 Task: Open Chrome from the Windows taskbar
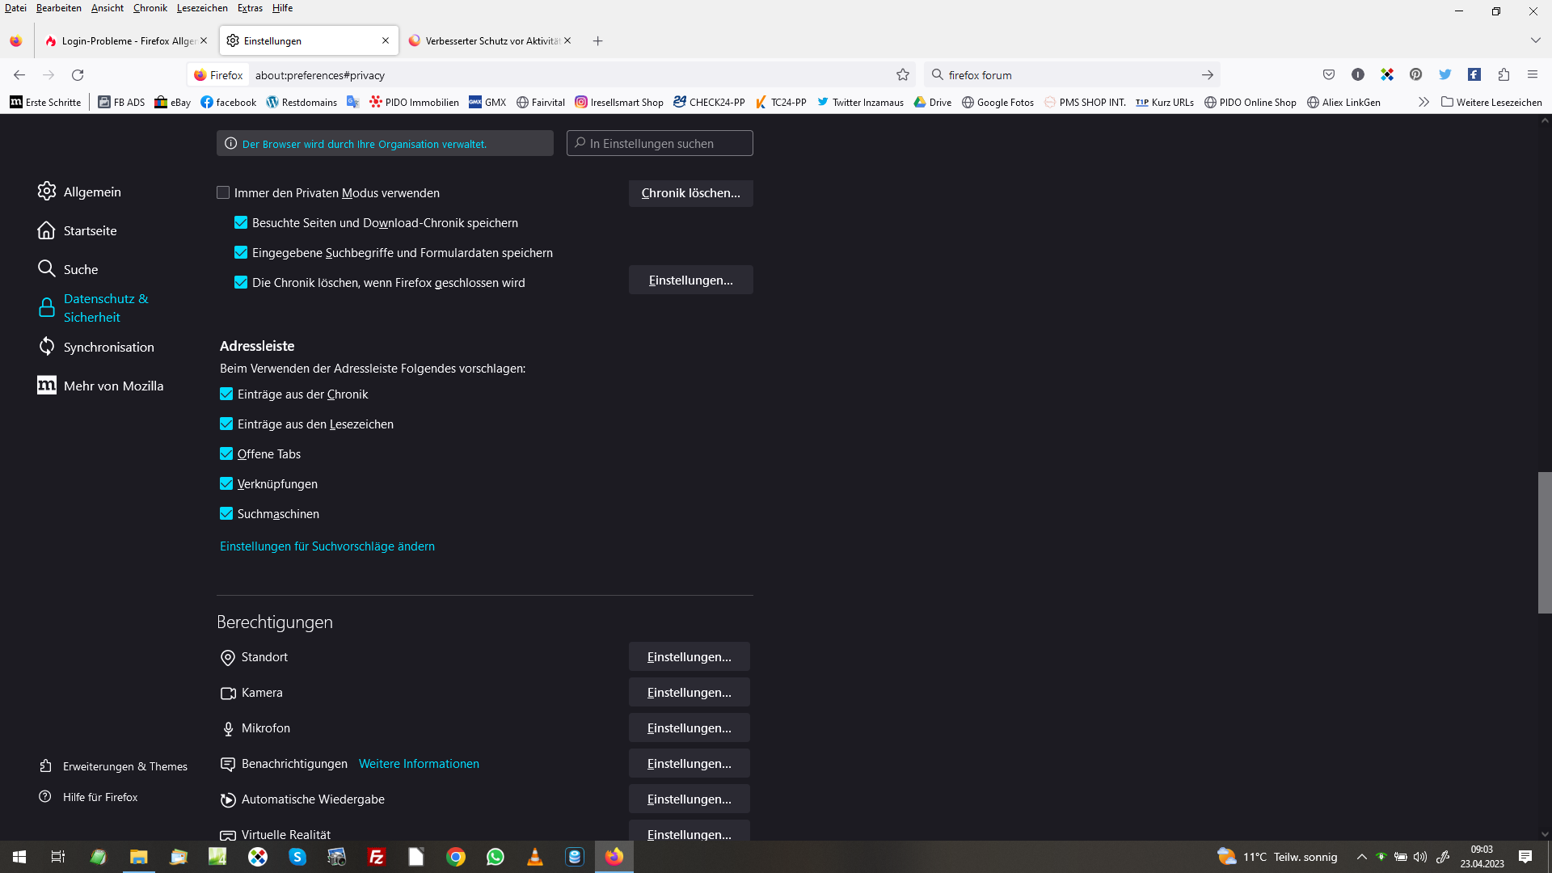(456, 857)
